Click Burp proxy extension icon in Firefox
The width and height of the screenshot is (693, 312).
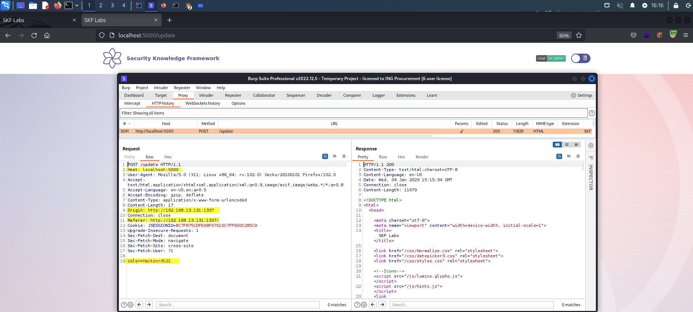pos(673,34)
